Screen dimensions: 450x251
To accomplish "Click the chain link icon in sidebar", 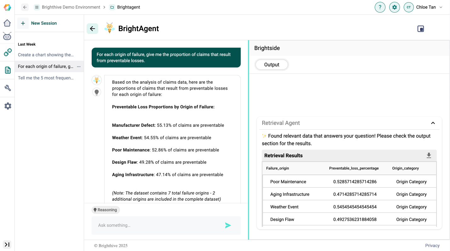I will (x=8, y=52).
